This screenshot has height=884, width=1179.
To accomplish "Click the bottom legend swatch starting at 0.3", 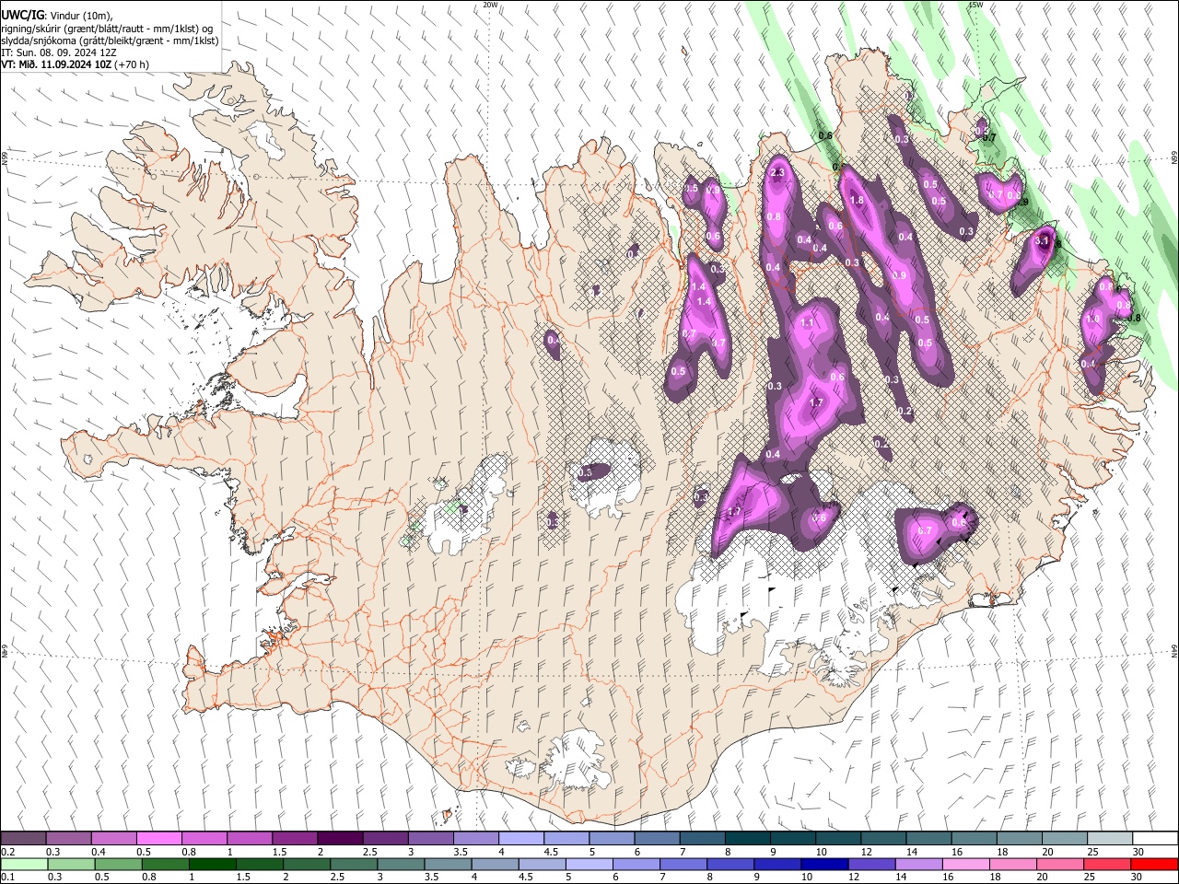I will [x=72, y=864].
